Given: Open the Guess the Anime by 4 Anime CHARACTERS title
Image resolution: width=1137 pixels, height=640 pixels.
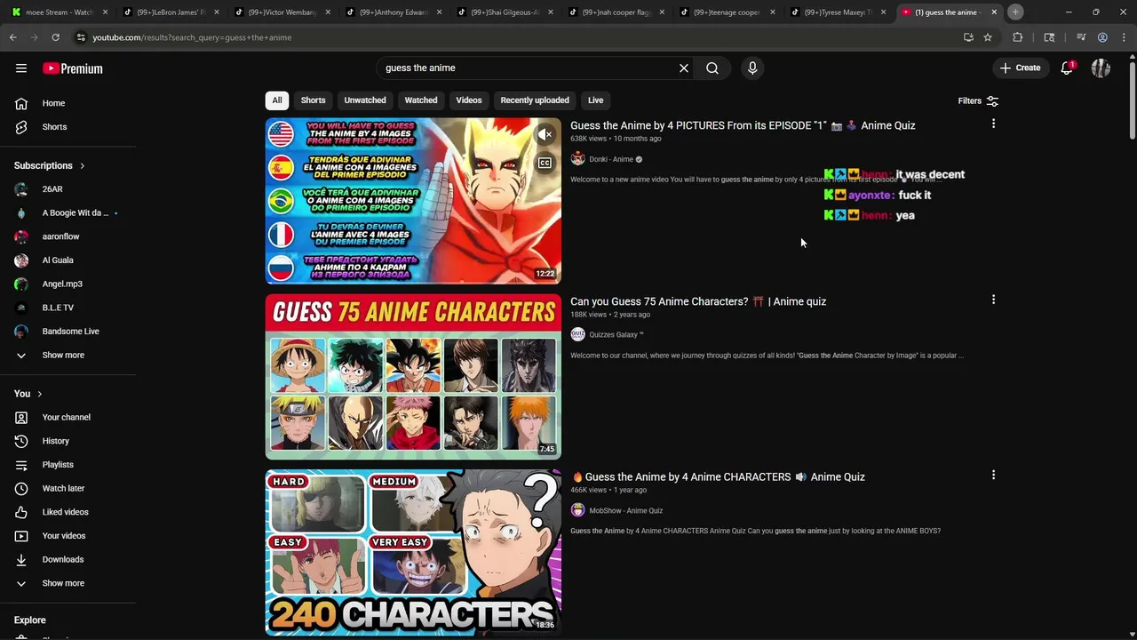Looking at the screenshot, I should pyautogui.click(x=718, y=477).
